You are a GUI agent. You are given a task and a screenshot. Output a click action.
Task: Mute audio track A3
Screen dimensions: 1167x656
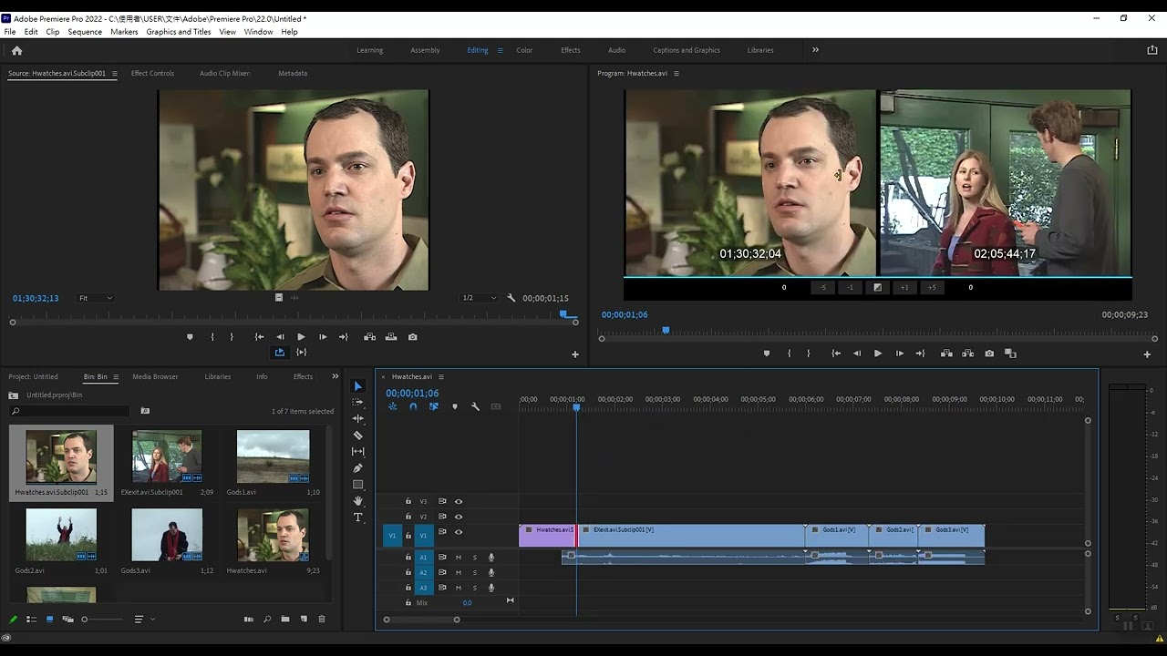pyautogui.click(x=459, y=588)
